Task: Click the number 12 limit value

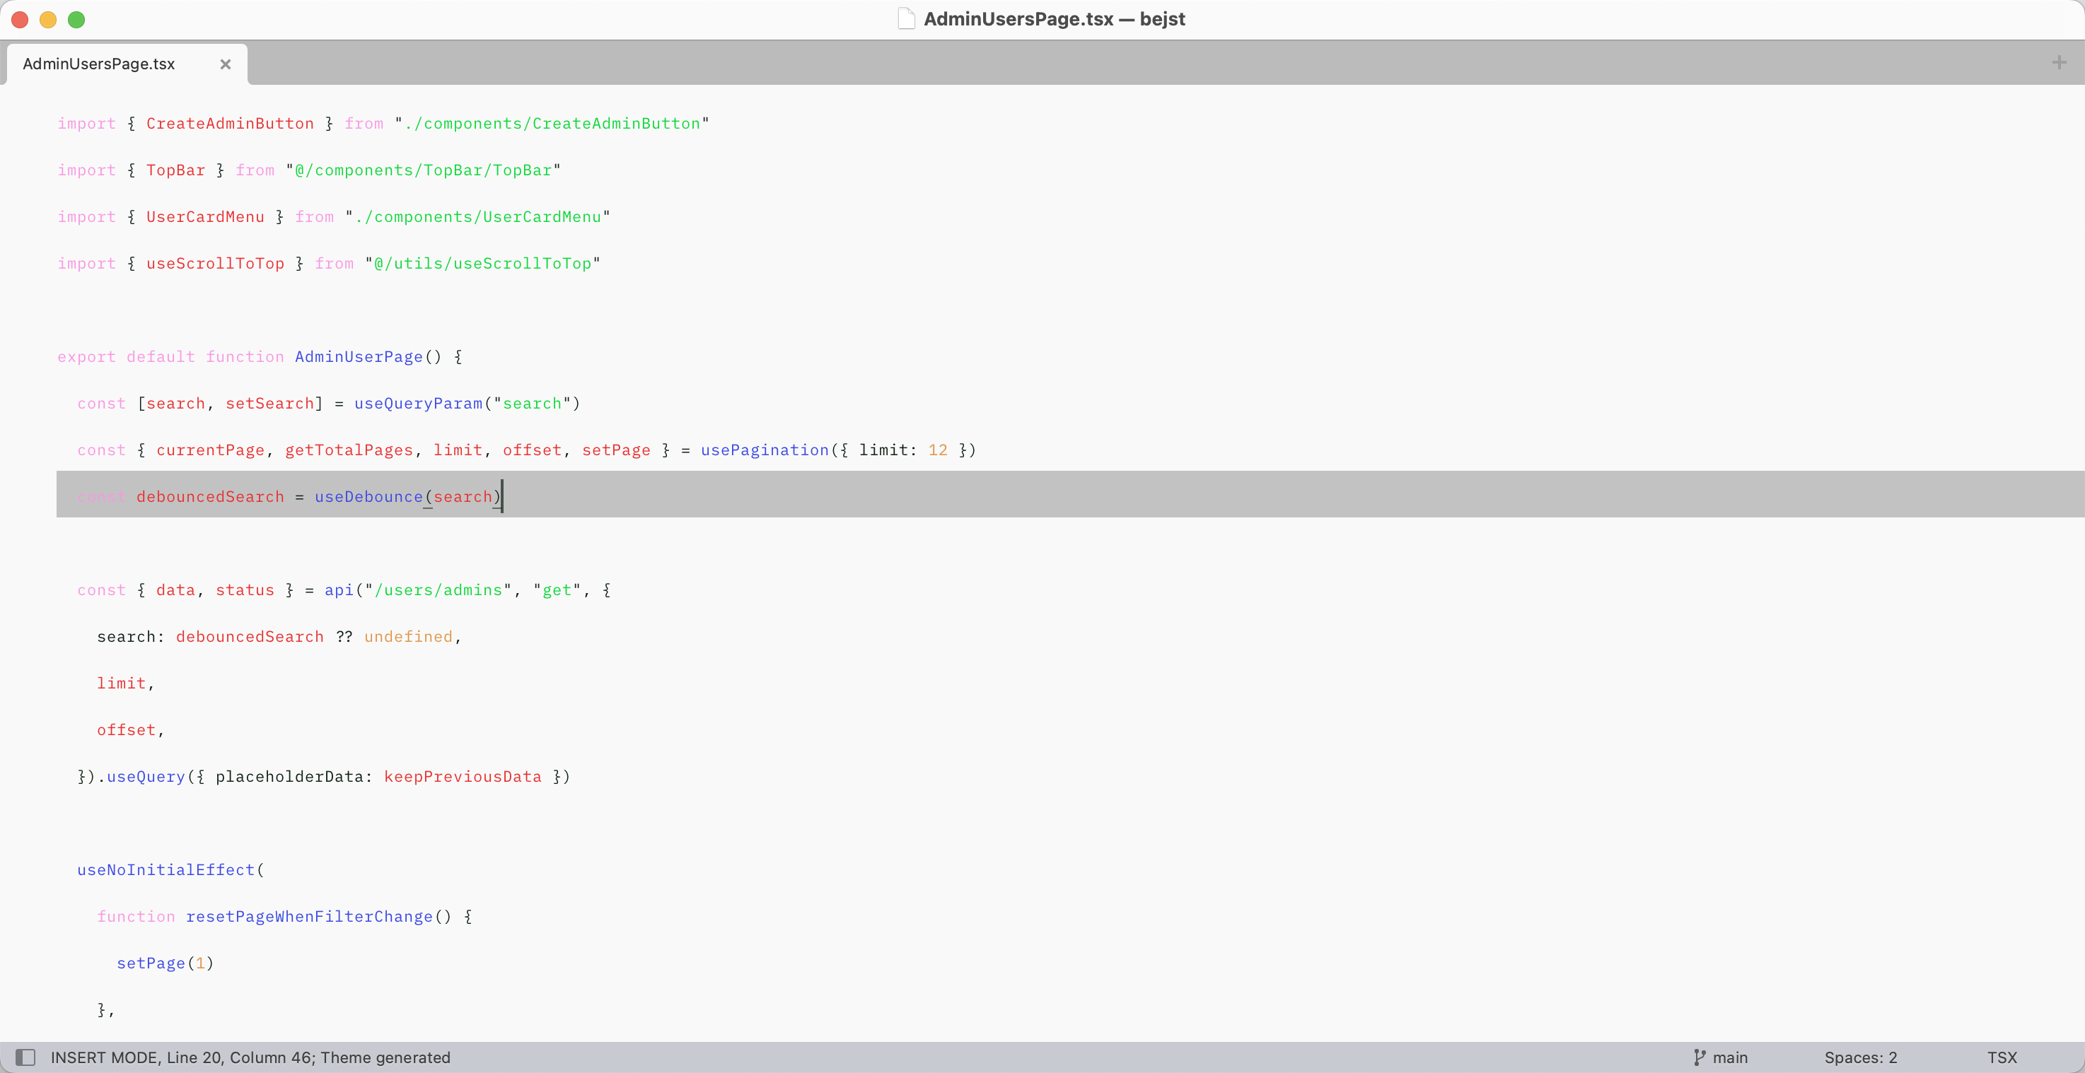Action: point(938,450)
